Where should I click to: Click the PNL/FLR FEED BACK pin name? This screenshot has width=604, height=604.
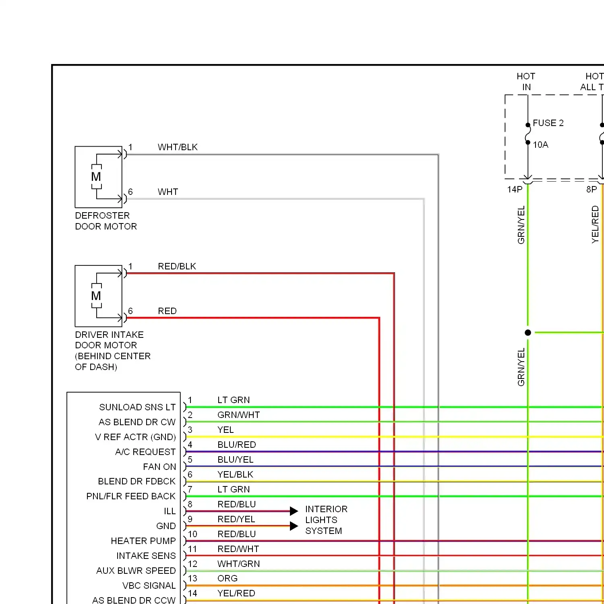(131, 496)
